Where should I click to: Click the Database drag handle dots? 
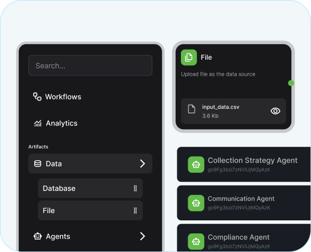coord(135,188)
